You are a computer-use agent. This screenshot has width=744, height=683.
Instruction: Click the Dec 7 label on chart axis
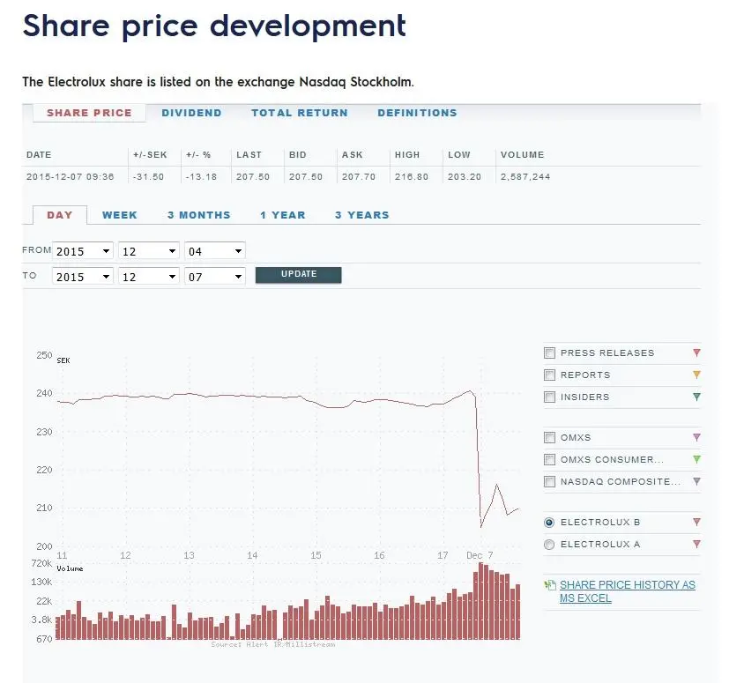pyautogui.click(x=480, y=555)
